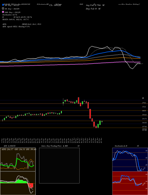Click the 'Day Vol: 0 M' label

(x=93, y=9)
